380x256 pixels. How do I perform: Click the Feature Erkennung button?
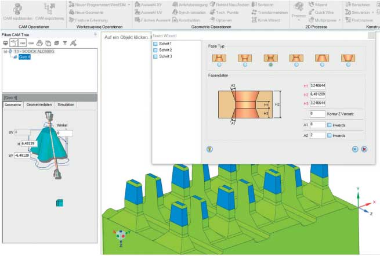tap(89, 20)
